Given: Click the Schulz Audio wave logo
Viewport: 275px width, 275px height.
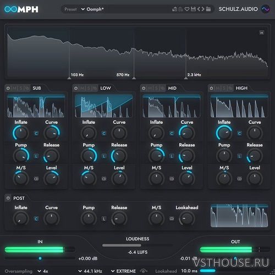Looking at the screenshot, I should [x=265, y=9].
